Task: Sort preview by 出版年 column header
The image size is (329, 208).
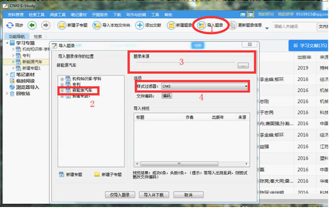Action: point(218,117)
